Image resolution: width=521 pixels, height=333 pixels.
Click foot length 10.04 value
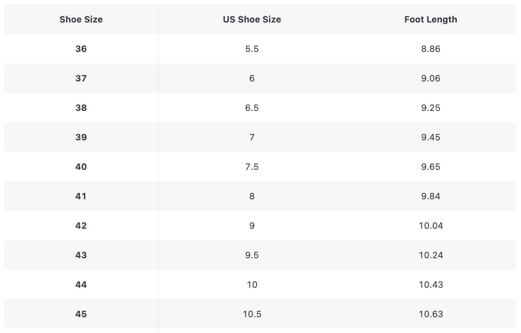pyautogui.click(x=430, y=226)
